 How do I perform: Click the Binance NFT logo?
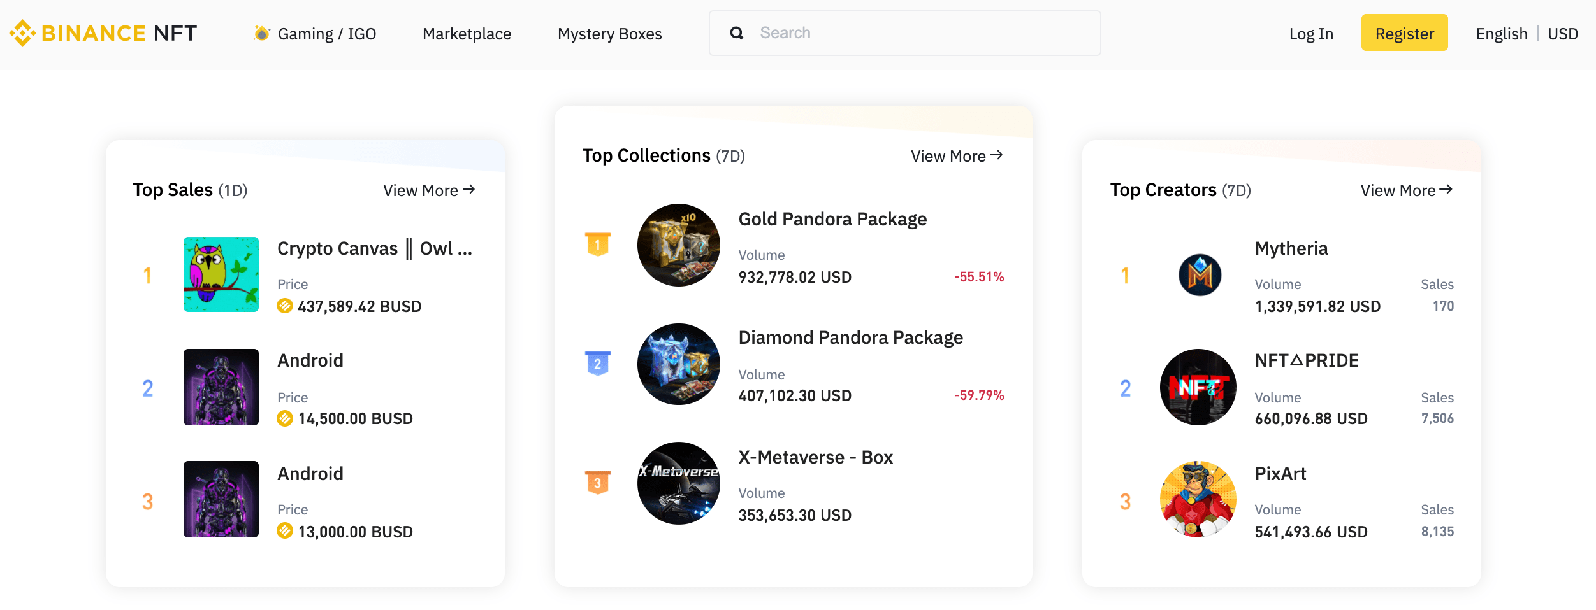point(103,33)
